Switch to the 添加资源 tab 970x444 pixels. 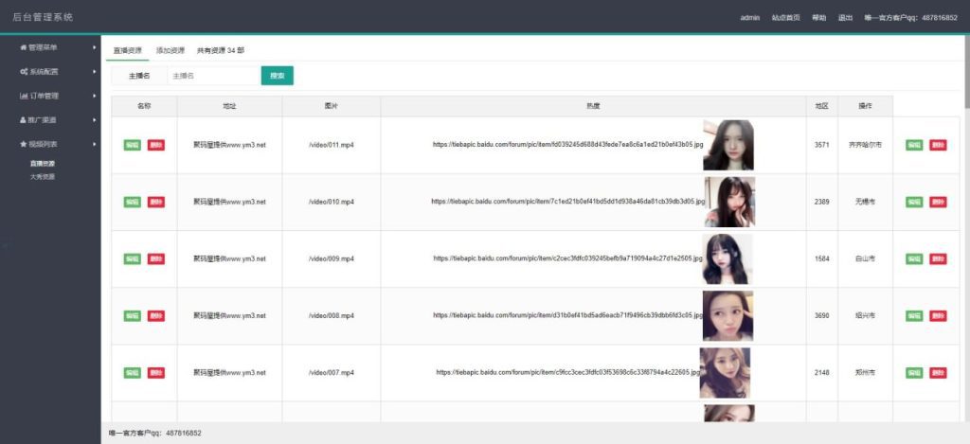171,50
